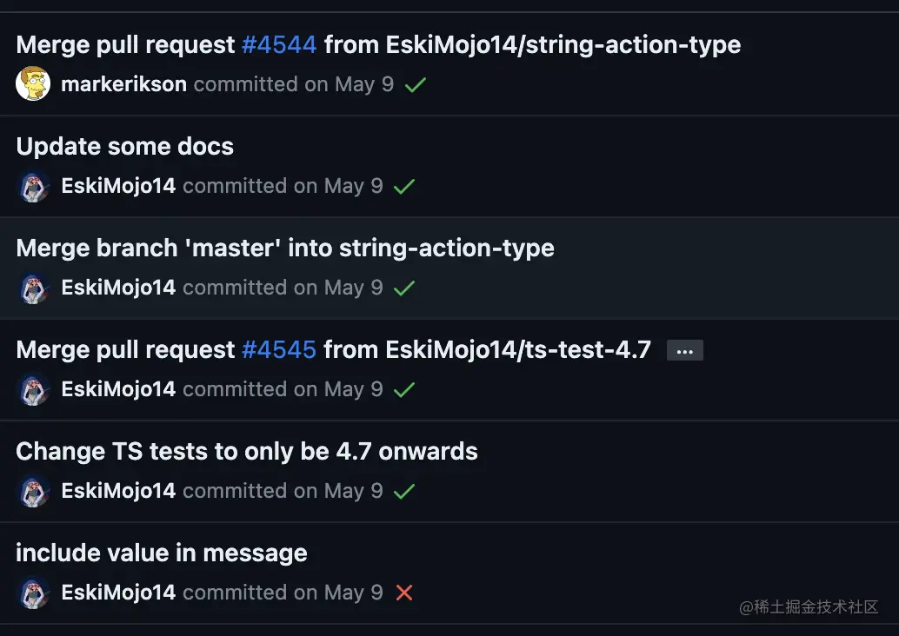Screen dimensions: 899x636
Task: Open the pull request #4545 link
Action: pyautogui.click(x=279, y=350)
